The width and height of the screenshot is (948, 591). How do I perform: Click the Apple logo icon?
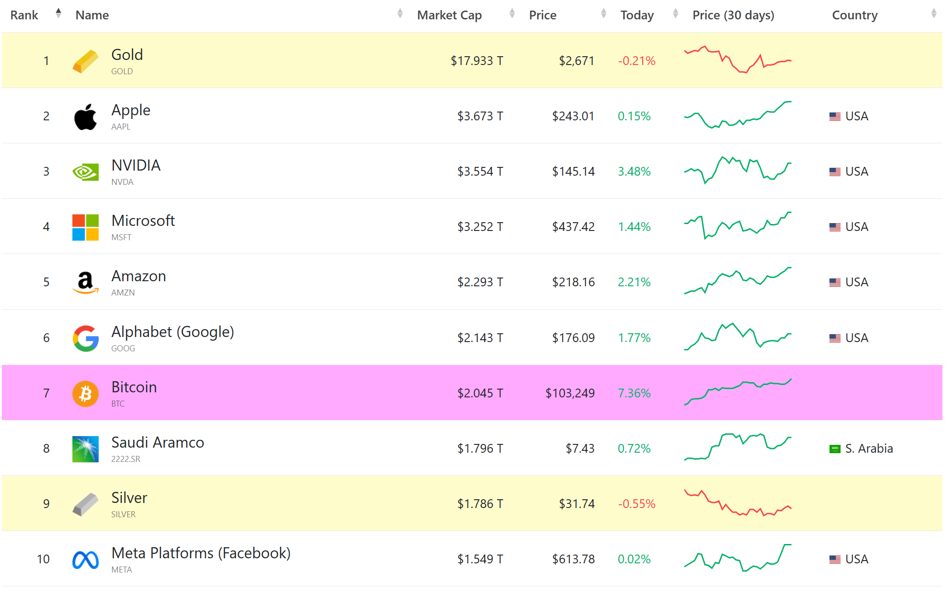click(85, 117)
